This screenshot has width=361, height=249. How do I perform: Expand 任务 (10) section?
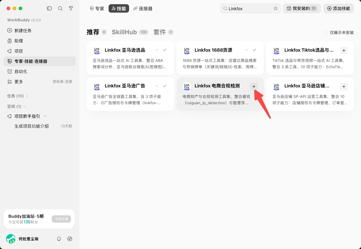click(x=18, y=96)
